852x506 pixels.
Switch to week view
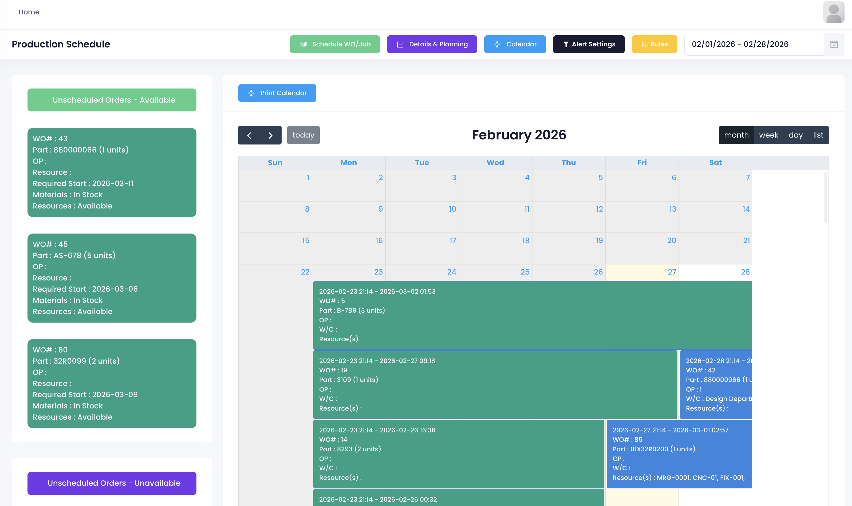pyautogui.click(x=768, y=135)
